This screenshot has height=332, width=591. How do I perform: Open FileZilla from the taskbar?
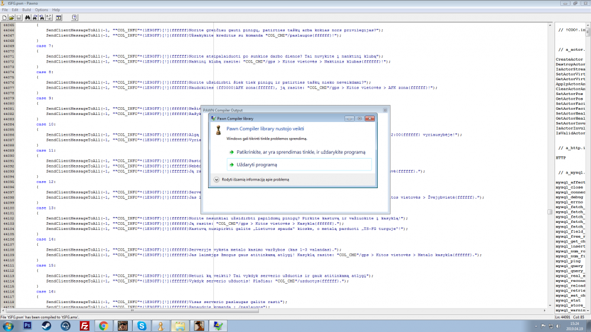(85, 326)
